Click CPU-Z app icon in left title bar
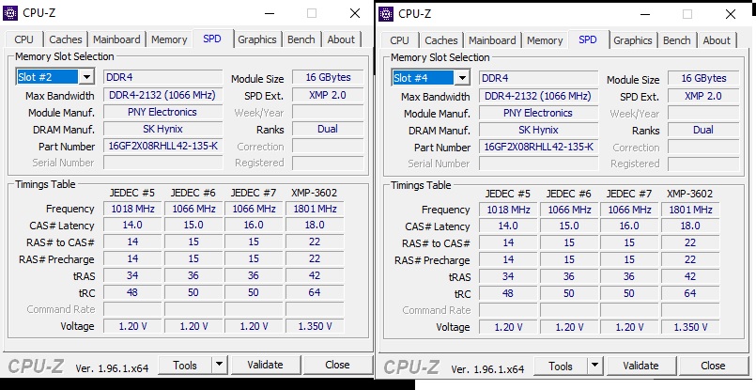This screenshot has height=390, width=756. 10,13
